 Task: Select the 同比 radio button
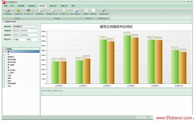pos(15,40)
